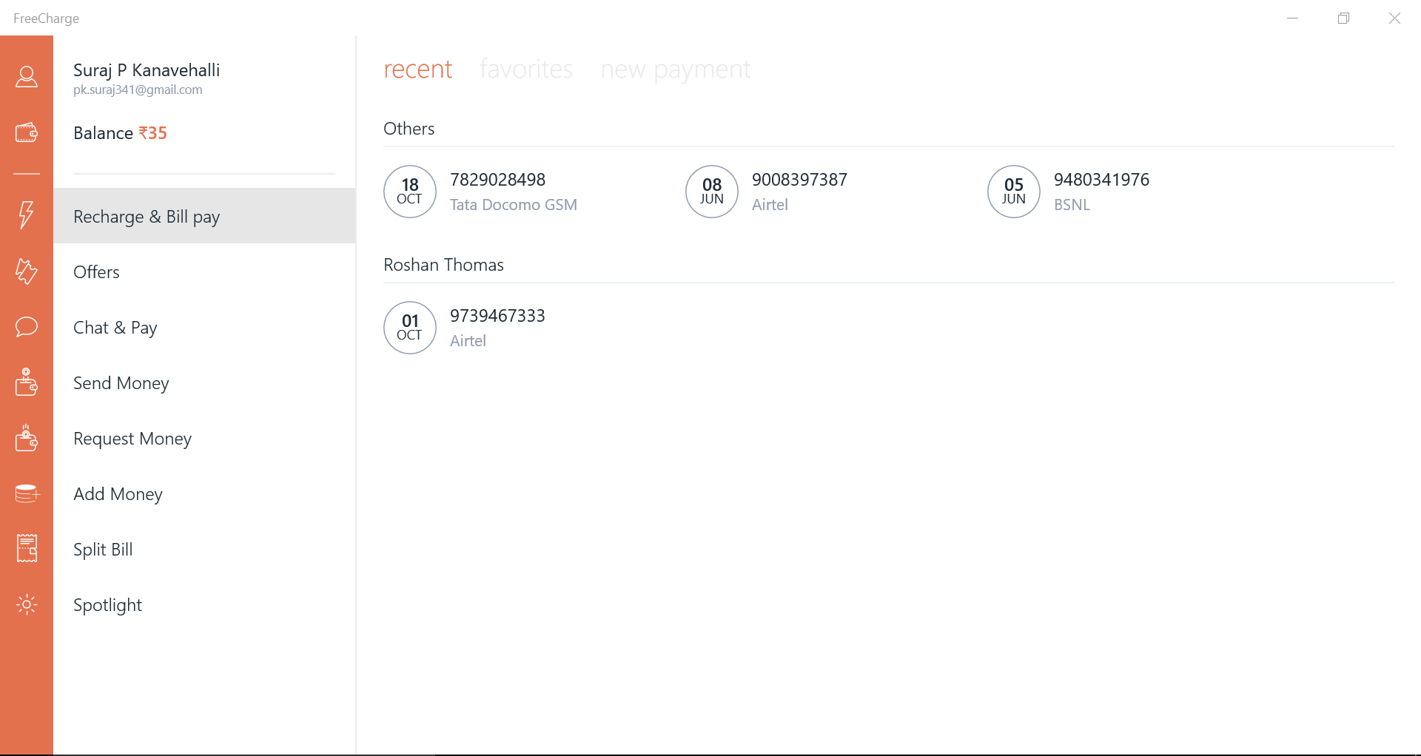The height and width of the screenshot is (756, 1421).
Task: Open the offers tag icon
Action: (27, 271)
